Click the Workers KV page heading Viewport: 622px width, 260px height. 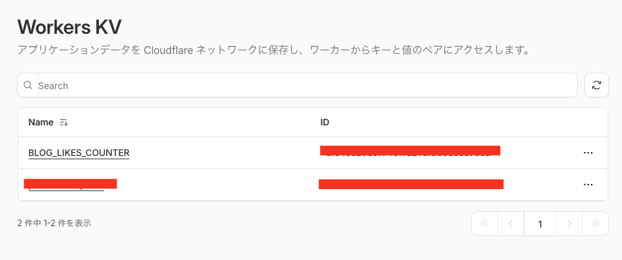[70, 27]
